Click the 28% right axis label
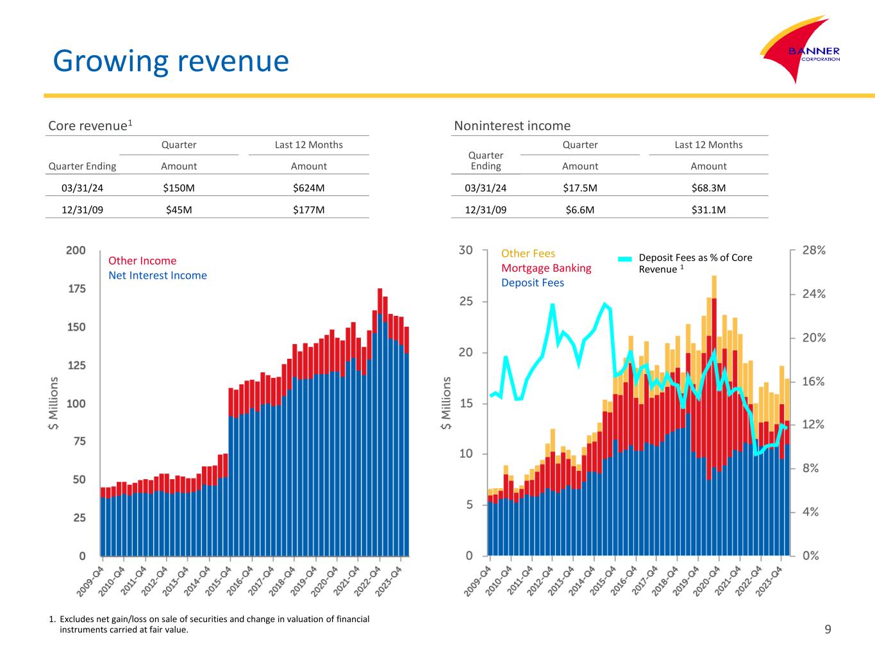 tap(813, 250)
